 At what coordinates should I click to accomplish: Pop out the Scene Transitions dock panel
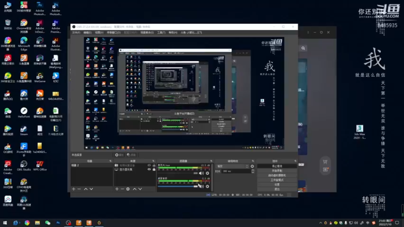coord(253,161)
